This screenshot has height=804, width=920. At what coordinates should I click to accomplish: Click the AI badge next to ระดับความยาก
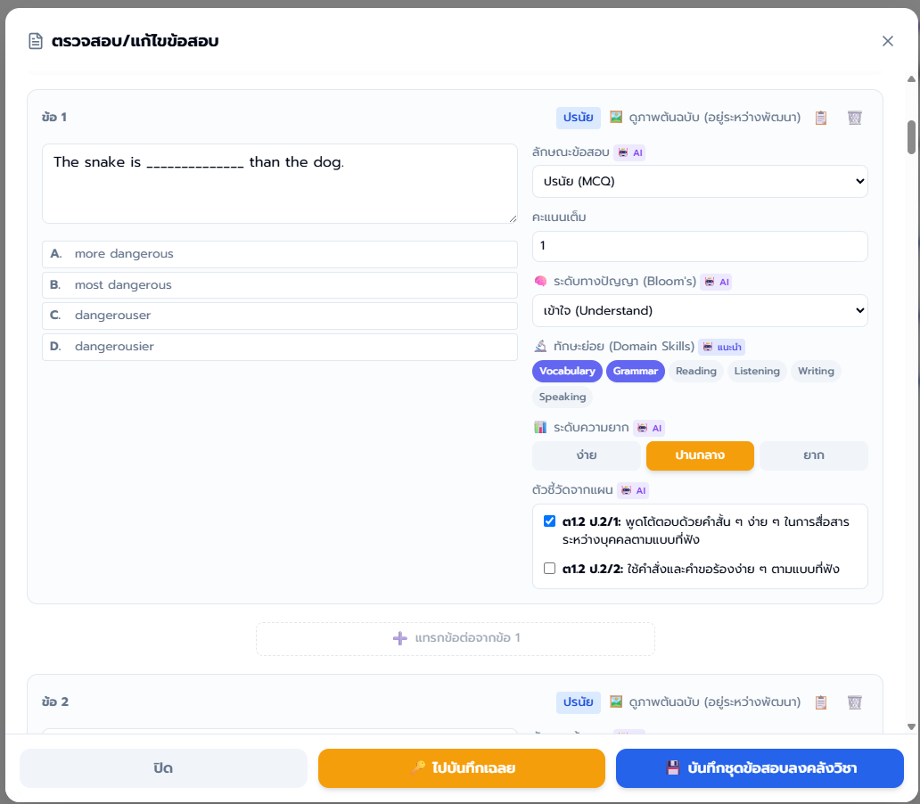(x=649, y=428)
